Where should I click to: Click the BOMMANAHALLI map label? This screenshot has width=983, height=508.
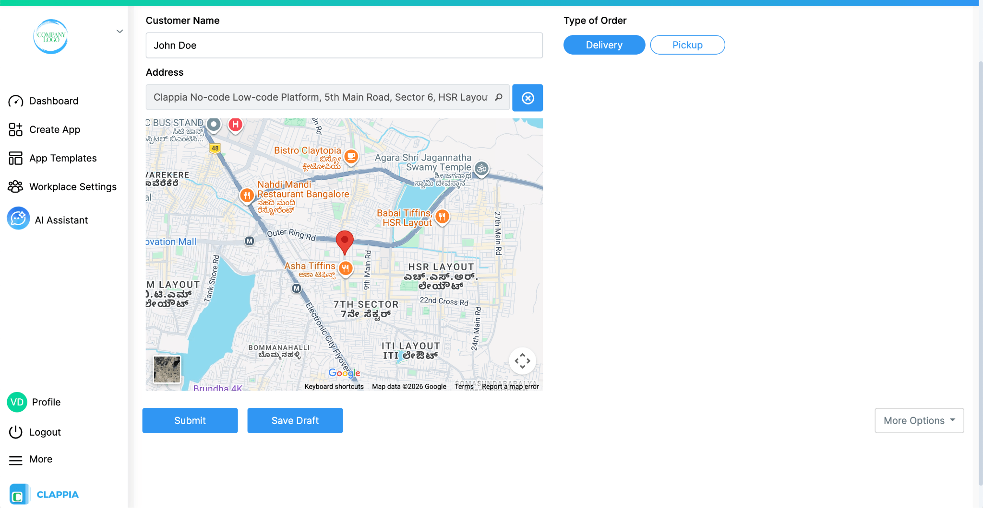(x=279, y=348)
